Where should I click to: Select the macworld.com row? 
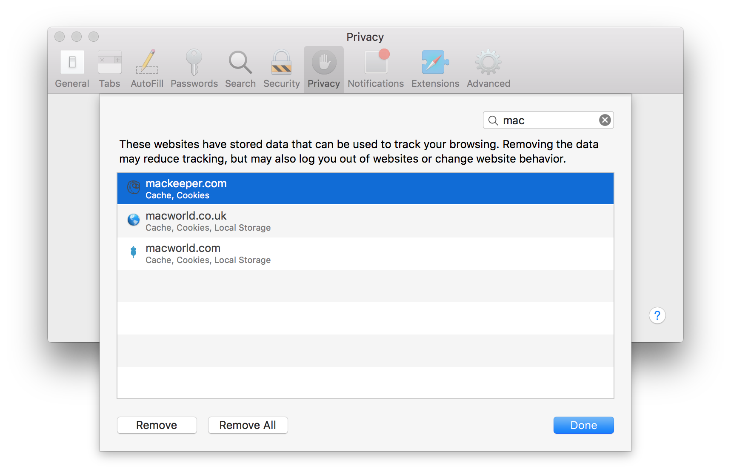point(365,253)
